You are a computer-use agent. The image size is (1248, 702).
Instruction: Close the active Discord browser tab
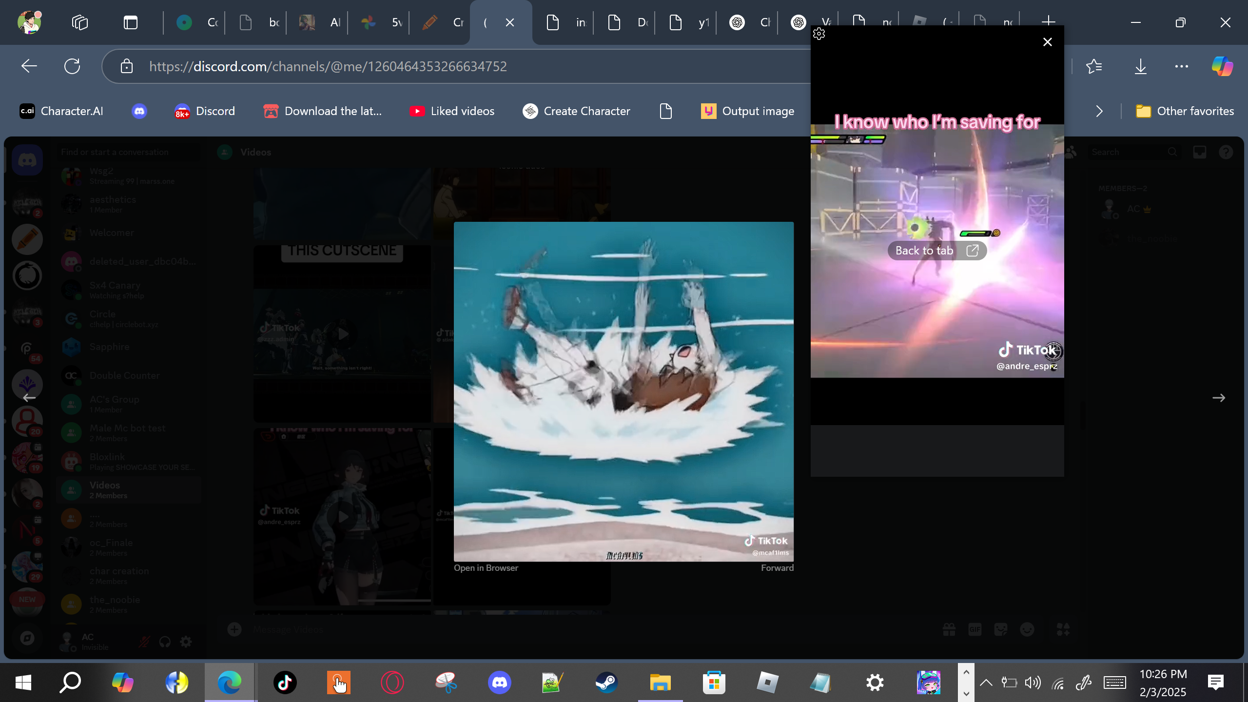click(x=510, y=22)
